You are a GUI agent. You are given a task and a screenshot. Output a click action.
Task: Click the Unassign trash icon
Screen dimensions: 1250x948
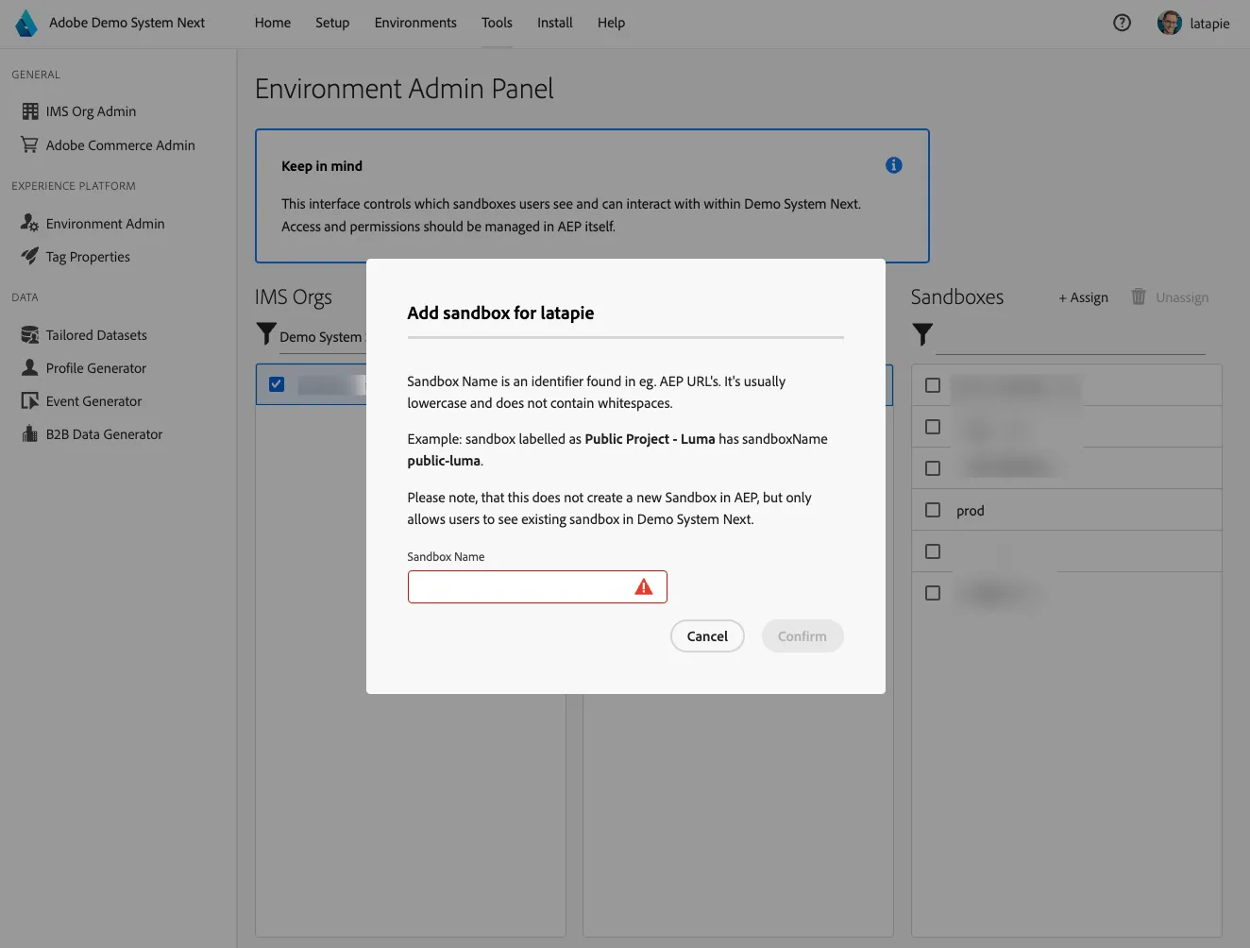click(1139, 296)
